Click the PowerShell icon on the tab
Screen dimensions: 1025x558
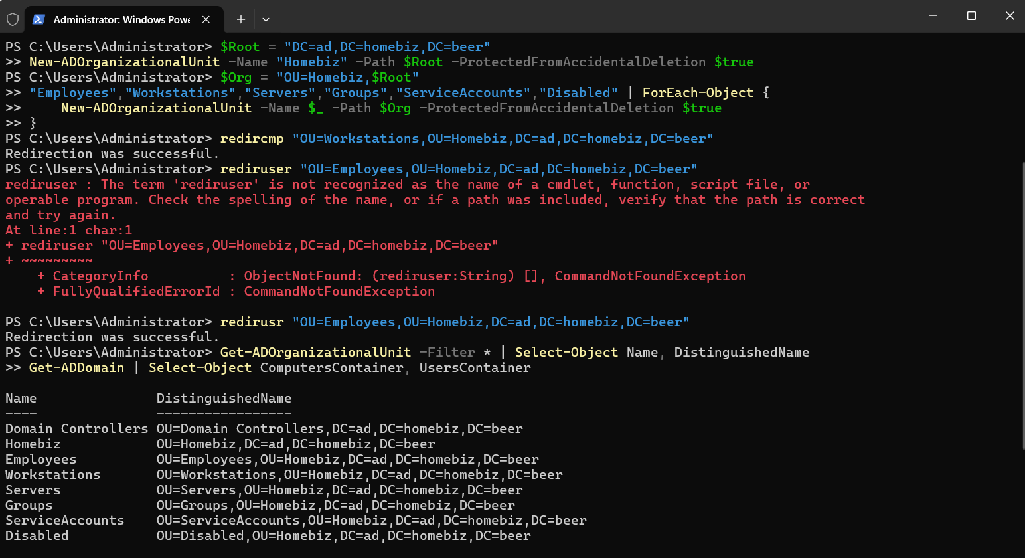click(39, 19)
